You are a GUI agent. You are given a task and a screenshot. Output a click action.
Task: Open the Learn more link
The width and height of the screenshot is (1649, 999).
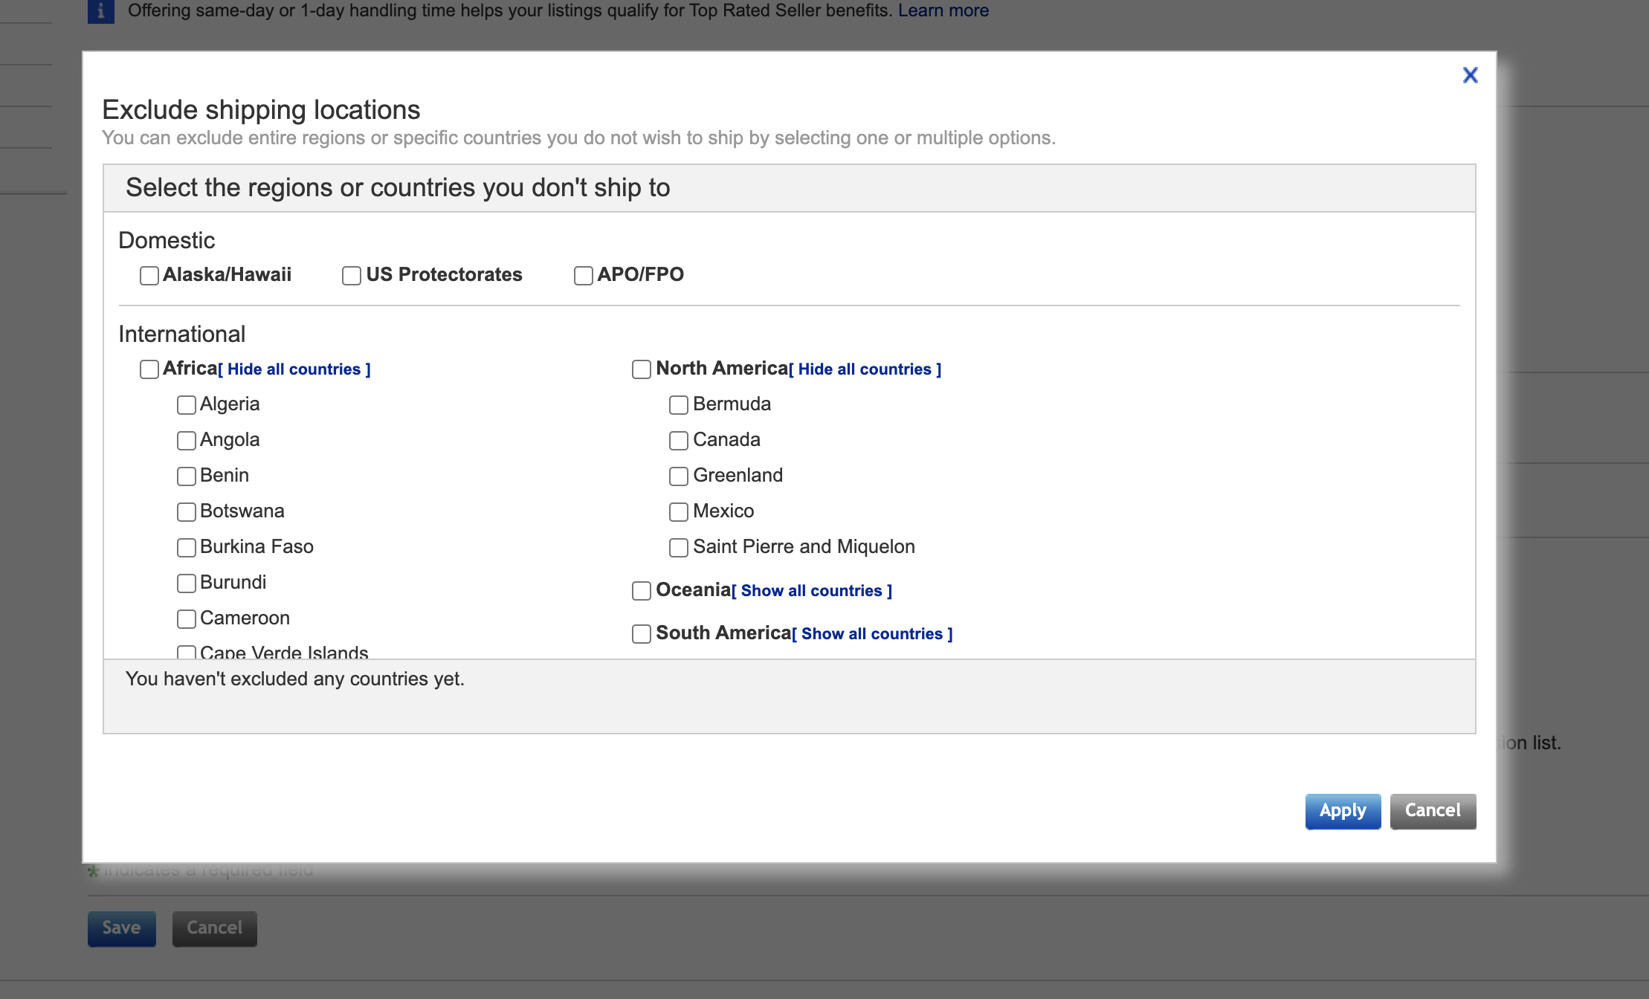click(943, 10)
